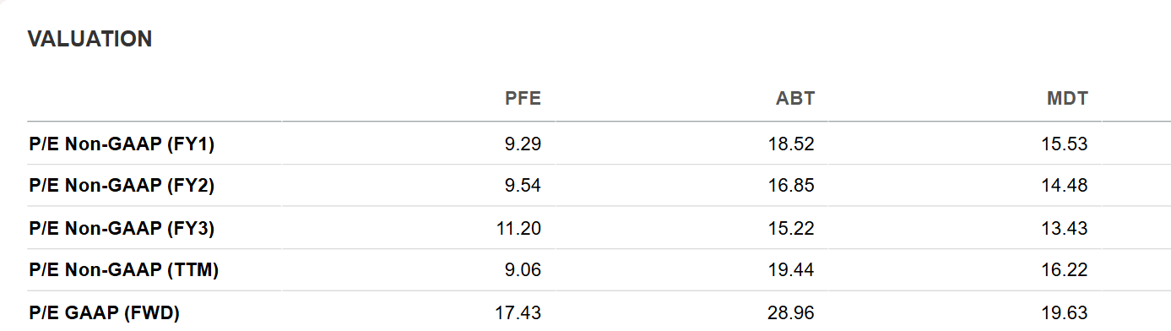Click the P/E Non-GAAP (FY3) row label

[x=122, y=228]
